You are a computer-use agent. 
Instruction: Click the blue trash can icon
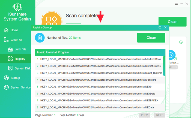(40, 38)
